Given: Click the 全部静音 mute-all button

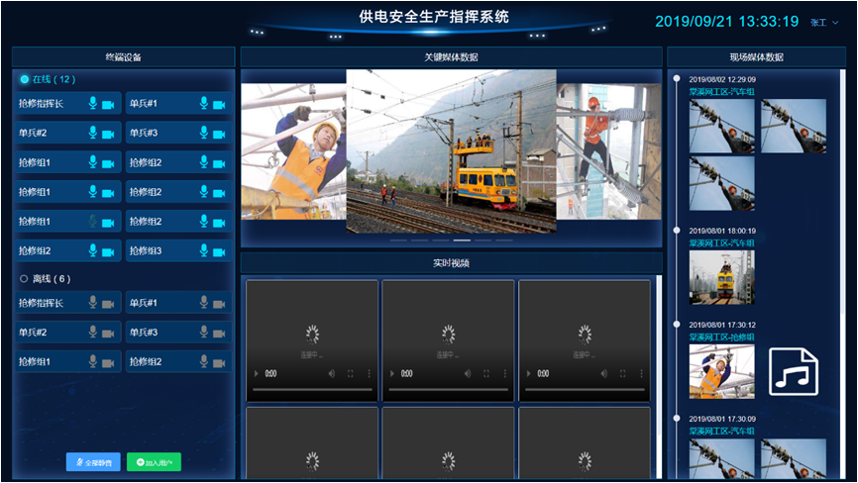Looking at the screenshot, I should pos(93,462).
